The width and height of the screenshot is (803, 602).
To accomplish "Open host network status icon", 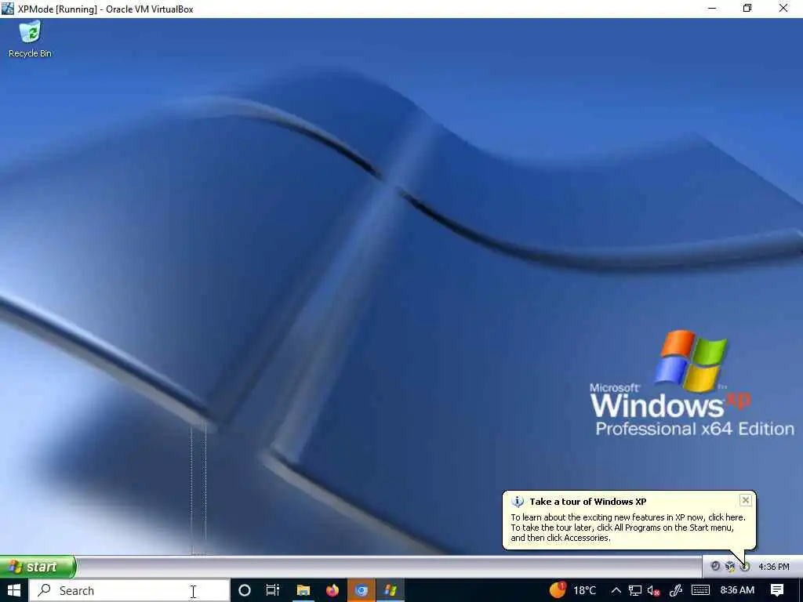I will (635, 590).
